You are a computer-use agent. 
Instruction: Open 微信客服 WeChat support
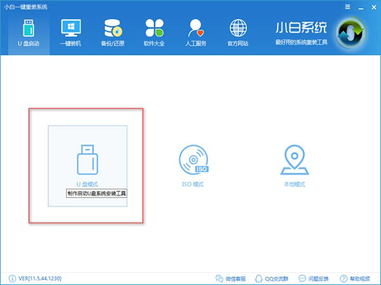231,279
